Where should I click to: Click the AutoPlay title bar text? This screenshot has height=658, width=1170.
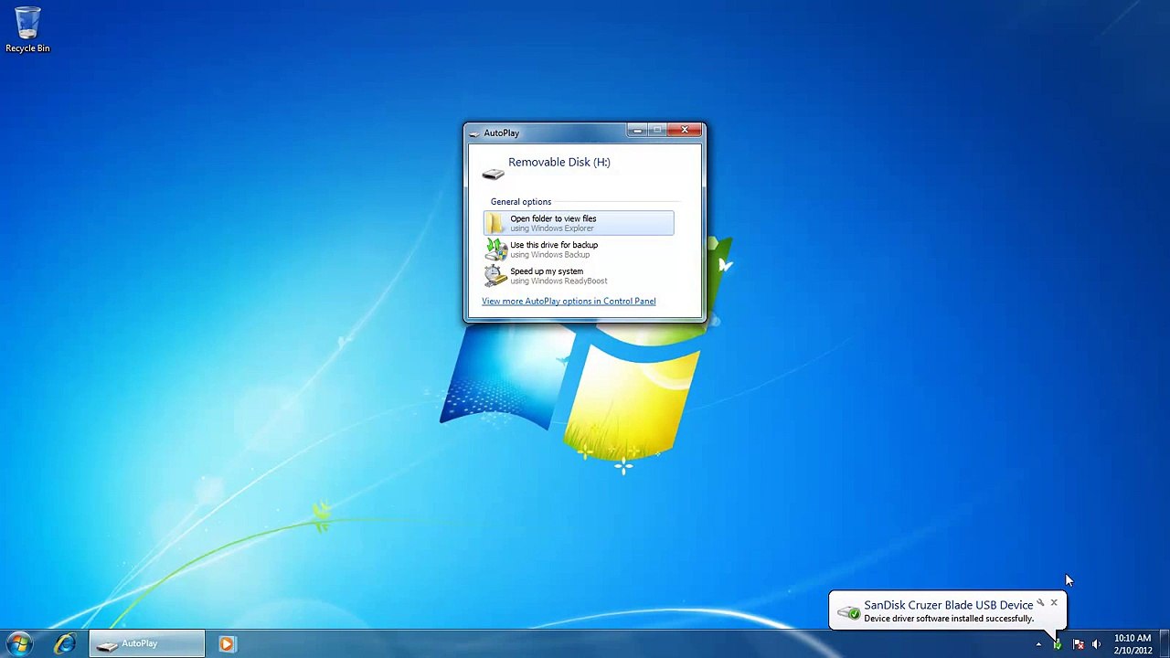[x=501, y=133]
